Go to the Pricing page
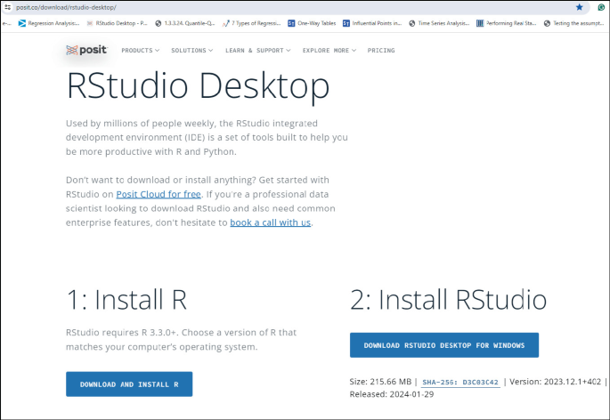The height and width of the screenshot is (420, 610). [x=381, y=51]
